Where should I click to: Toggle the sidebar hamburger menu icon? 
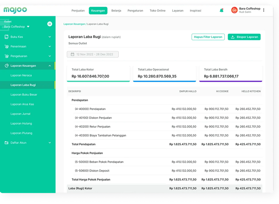pyautogui.click(x=50, y=24)
